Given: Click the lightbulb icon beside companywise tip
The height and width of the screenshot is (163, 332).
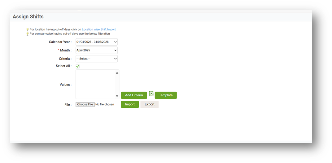Looking at the screenshot, I should [x=27, y=34].
